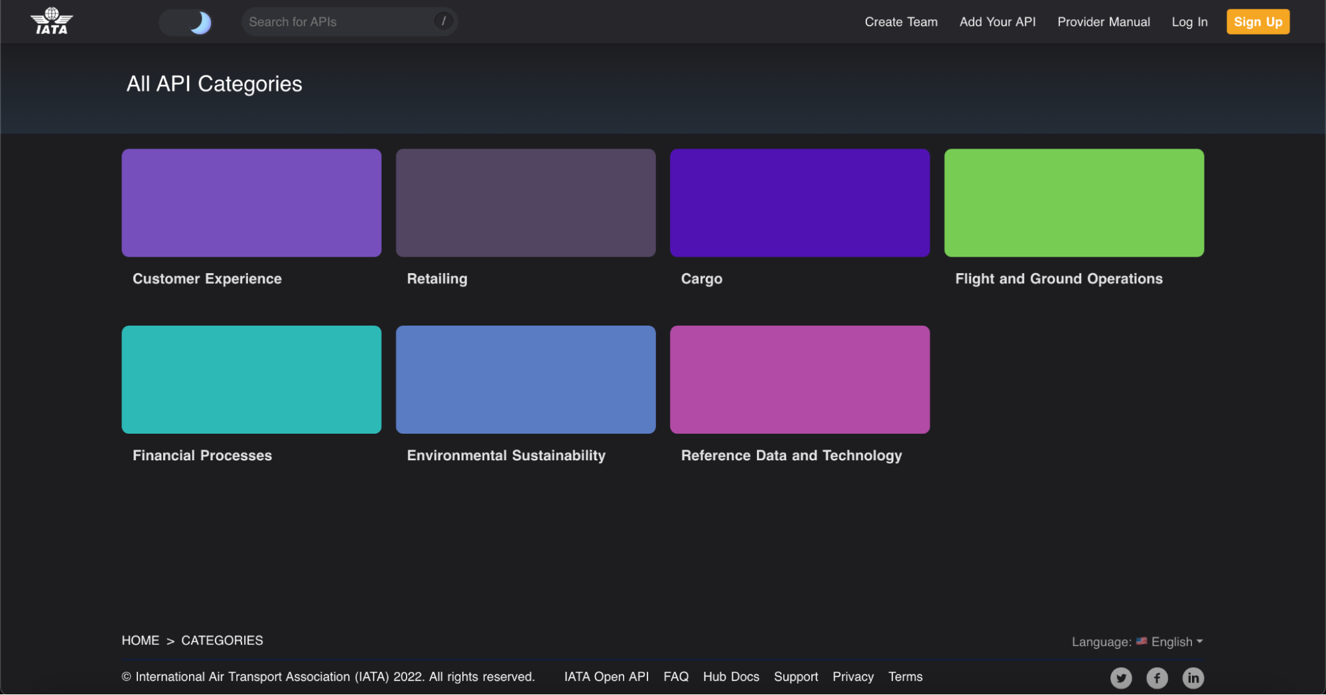Viewport: 1326px width, 695px height.
Task: Click the Environmental Sustainability label
Action: coord(505,455)
